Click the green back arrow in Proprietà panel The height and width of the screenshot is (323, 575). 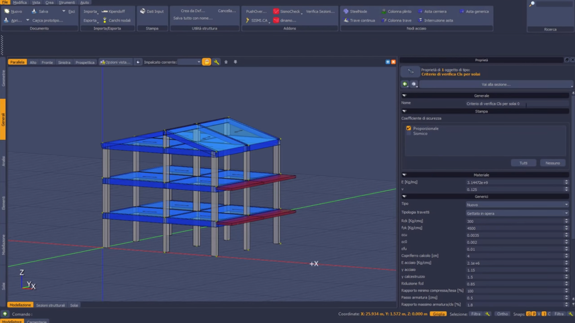pyautogui.click(x=405, y=84)
